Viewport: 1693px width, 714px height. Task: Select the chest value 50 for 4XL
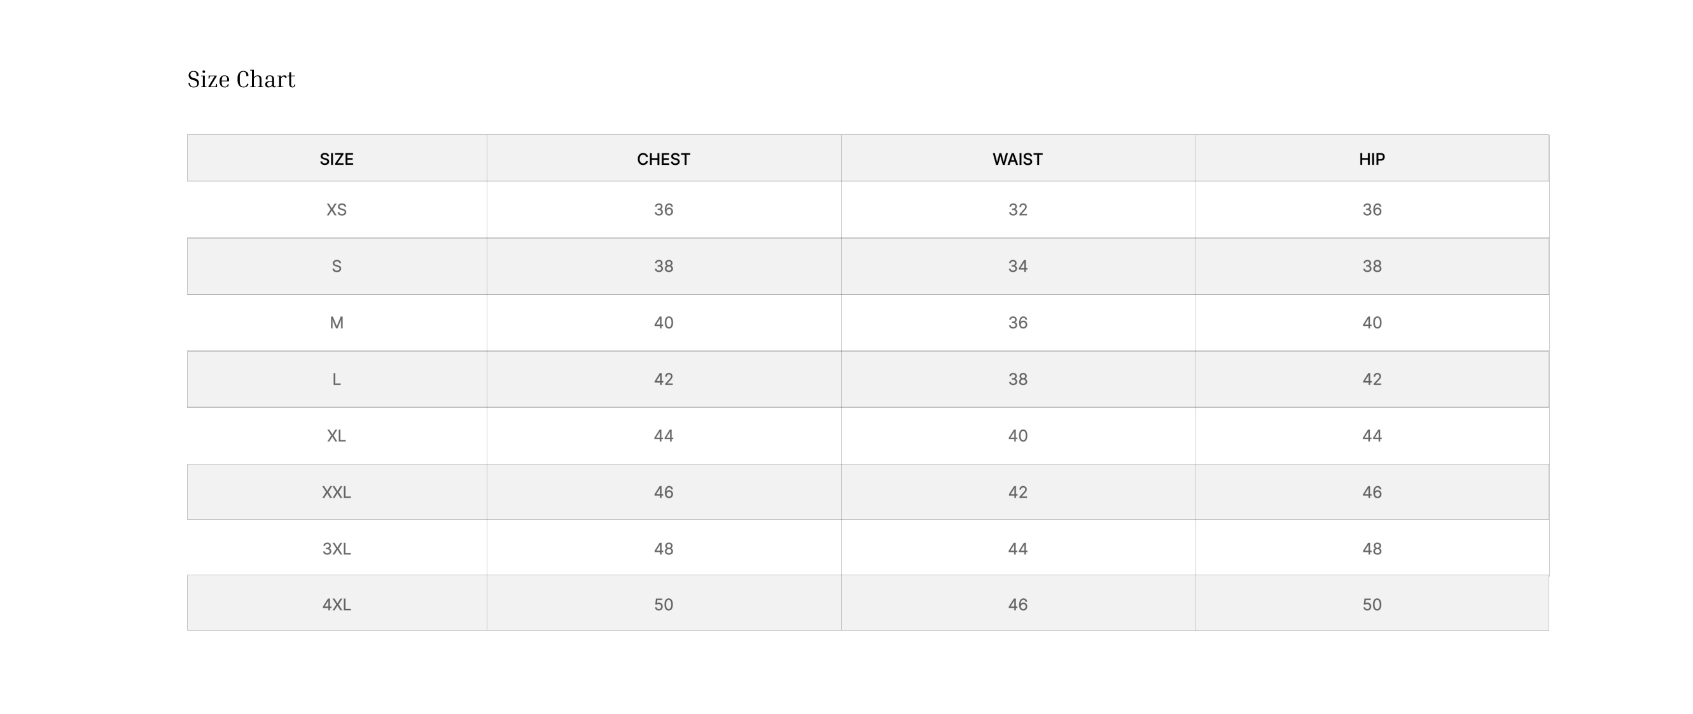[x=663, y=605]
